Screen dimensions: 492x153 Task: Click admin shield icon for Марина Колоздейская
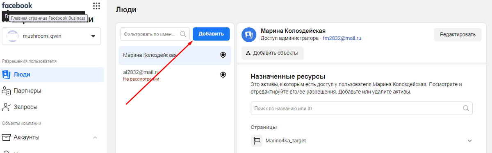point(223,55)
